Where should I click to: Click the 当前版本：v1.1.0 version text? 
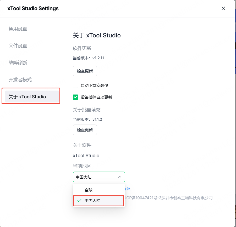tap(87, 120)
